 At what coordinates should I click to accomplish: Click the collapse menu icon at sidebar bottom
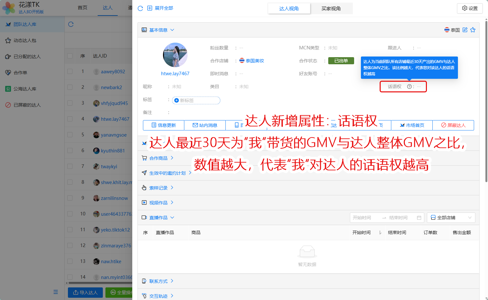[x=56, y=292]
